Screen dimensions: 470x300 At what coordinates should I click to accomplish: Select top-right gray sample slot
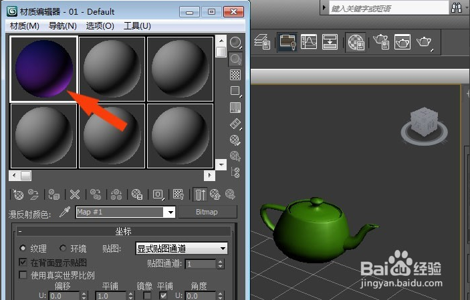[x=180, y=69]
